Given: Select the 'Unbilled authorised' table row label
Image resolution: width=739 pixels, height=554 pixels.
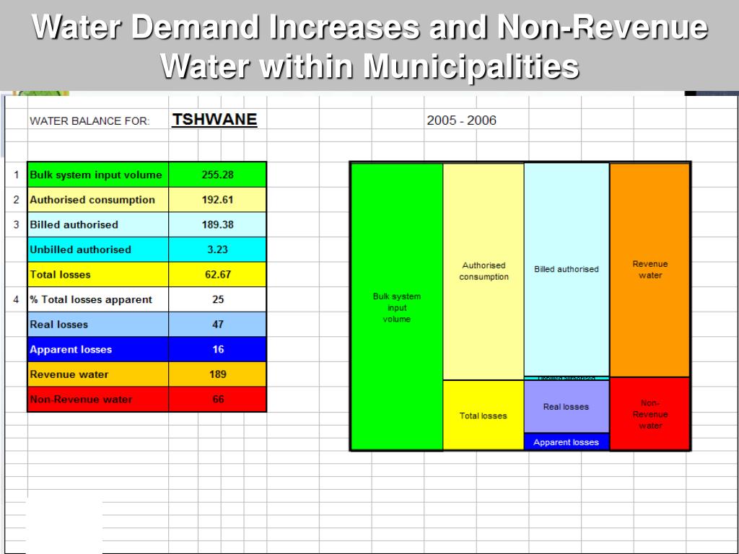Looking at the screenshot, I should [98, 250].
